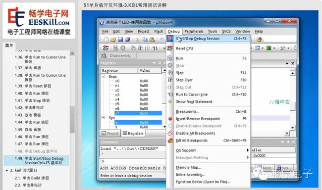Click the command line input field with > prompt
The height and width of the screenshot is (190, 322).
click(133, 161)
